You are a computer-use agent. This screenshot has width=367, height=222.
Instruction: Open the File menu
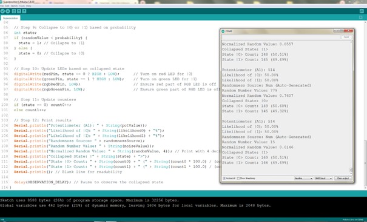pyautogui.click(x=2, y=6)
